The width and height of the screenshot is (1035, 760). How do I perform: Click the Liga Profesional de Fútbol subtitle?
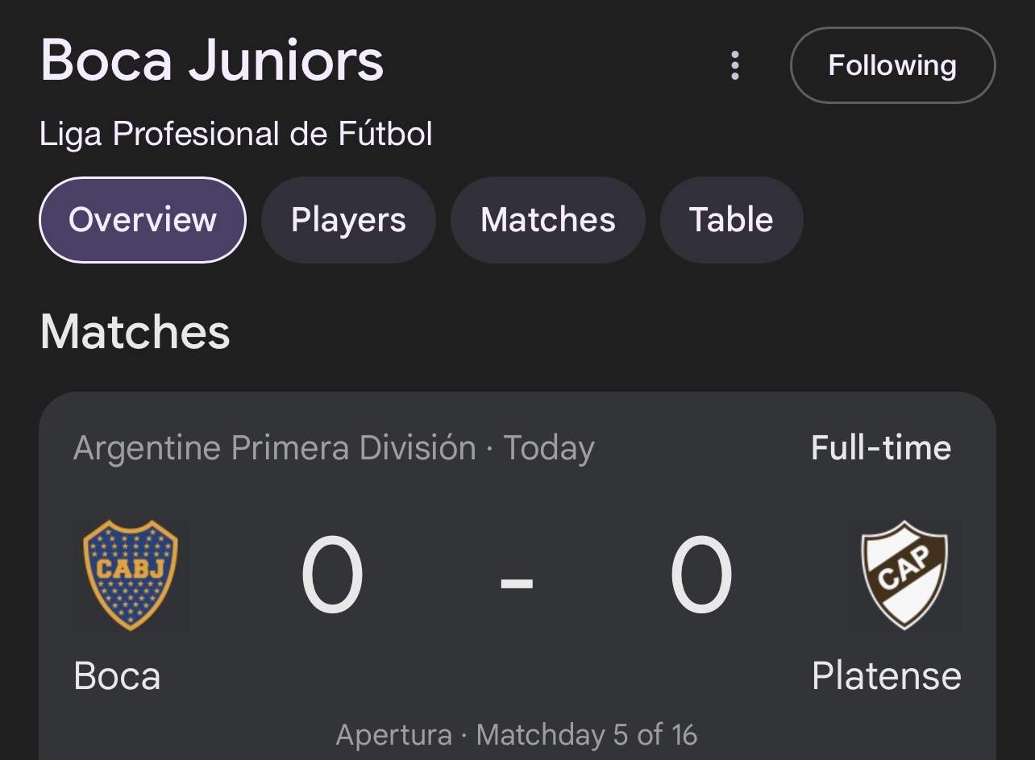[236, 134]
